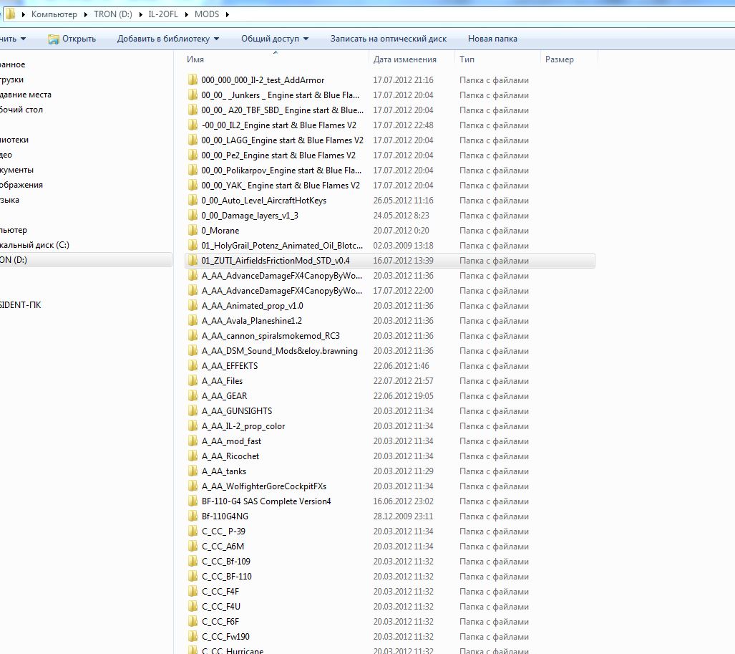The width and height of the screenshot is (735, 654).
Task: Click folder icon of C_CC_F6F
Action: [193, 622]
